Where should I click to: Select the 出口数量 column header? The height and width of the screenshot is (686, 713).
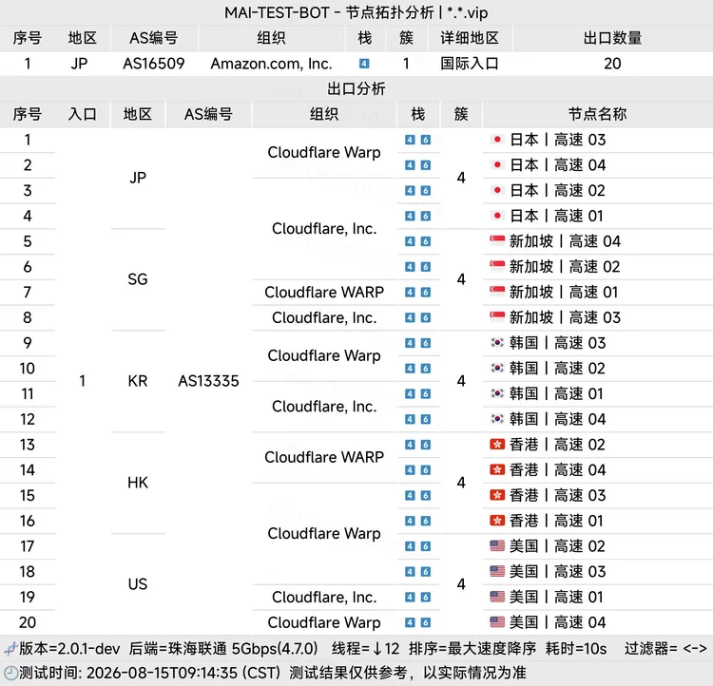pyautogui.click(x=612, y=38)
